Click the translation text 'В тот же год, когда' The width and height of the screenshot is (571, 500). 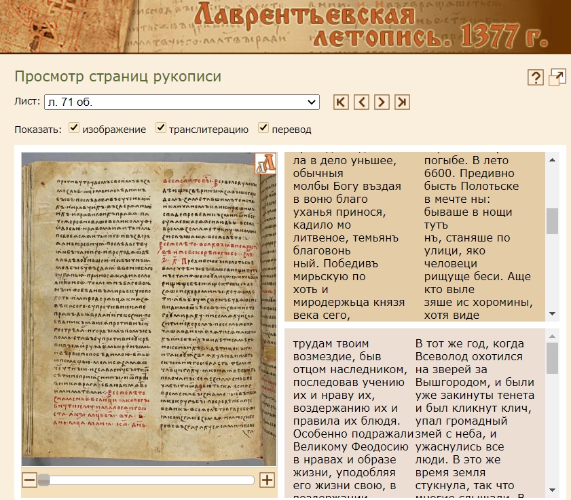click(470, 344)
